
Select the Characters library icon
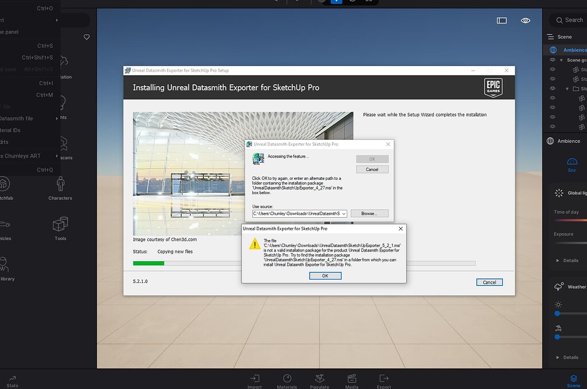(x=60, y=183)
